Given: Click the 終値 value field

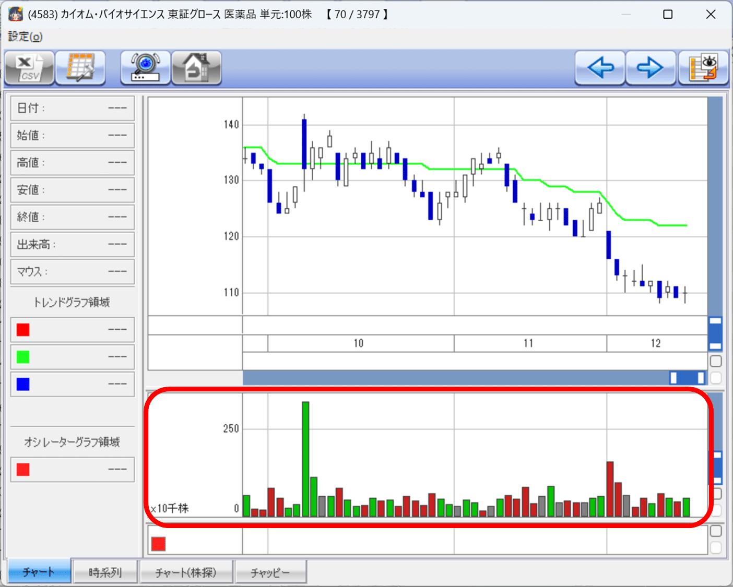Looking at the screenshot, I should pos(73,217).
